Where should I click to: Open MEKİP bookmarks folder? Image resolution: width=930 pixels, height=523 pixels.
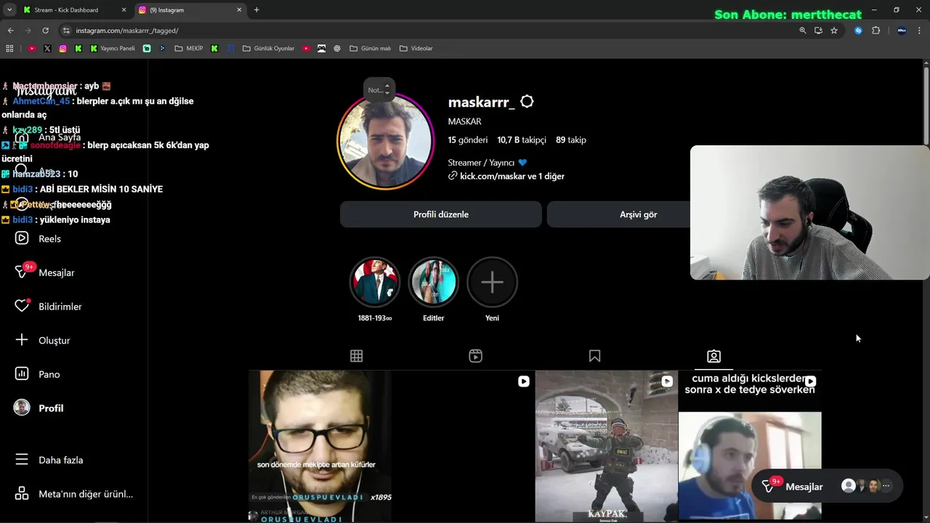188,49
